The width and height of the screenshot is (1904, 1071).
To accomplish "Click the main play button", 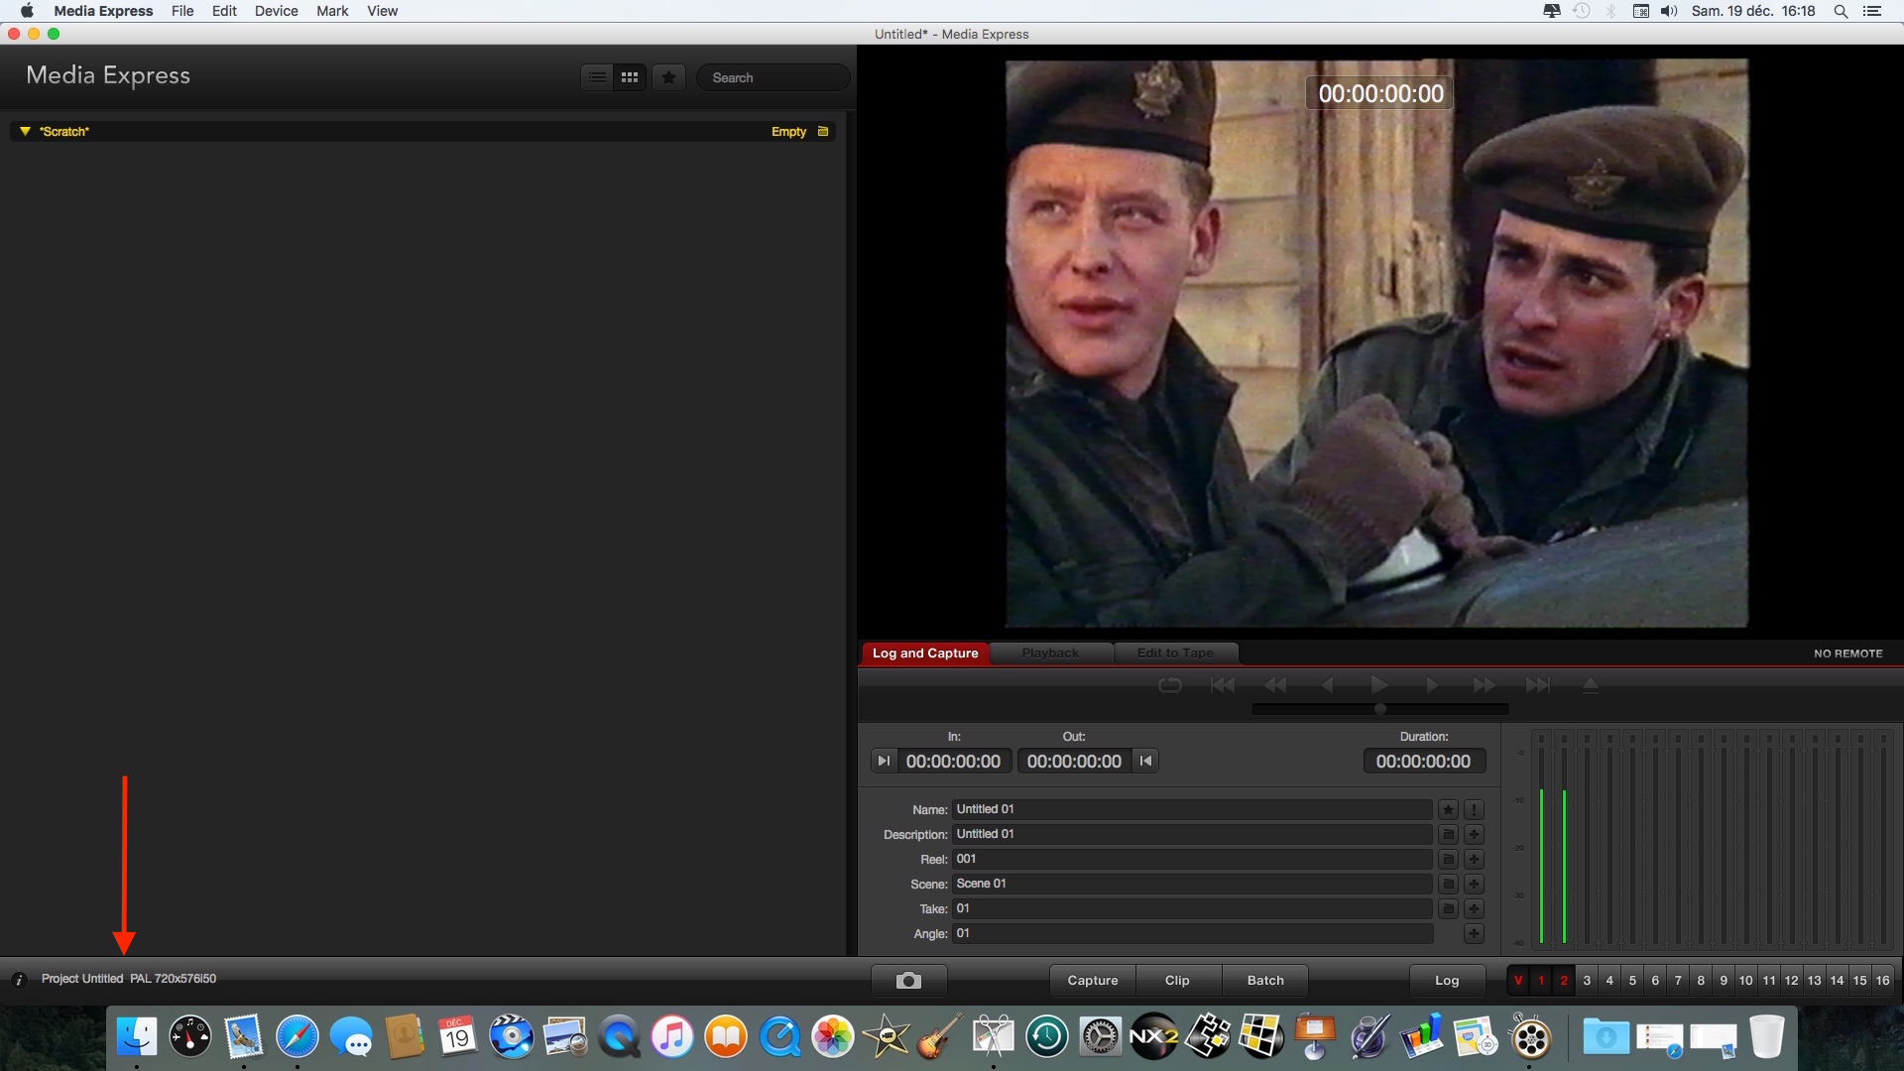I will pos(1378,684).
